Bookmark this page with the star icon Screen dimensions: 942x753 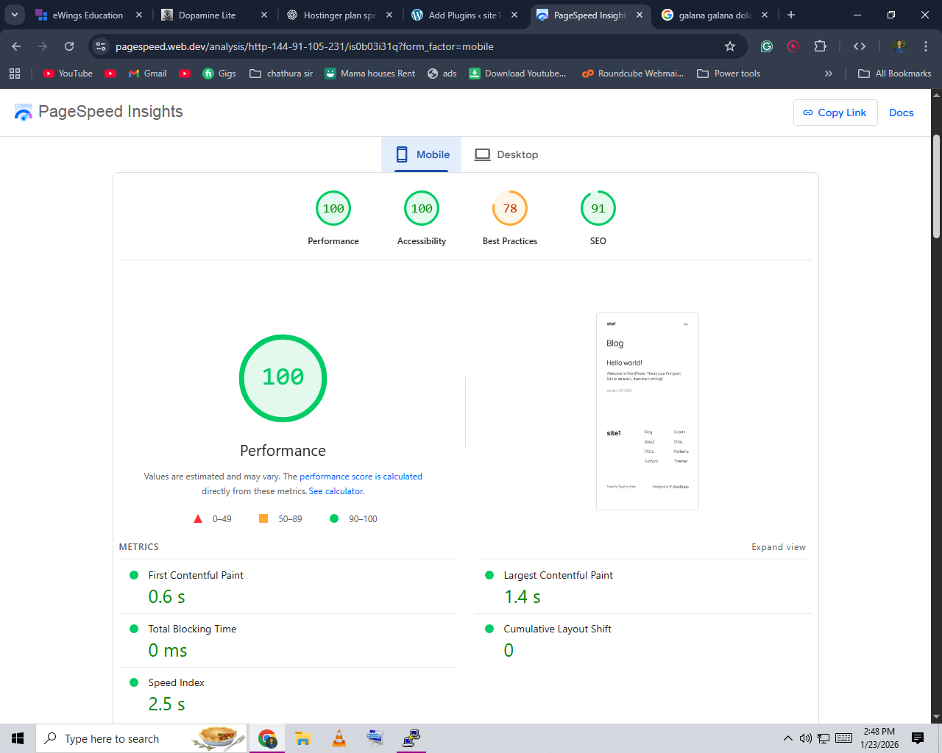pyautogui.click(x=730, y=46)
